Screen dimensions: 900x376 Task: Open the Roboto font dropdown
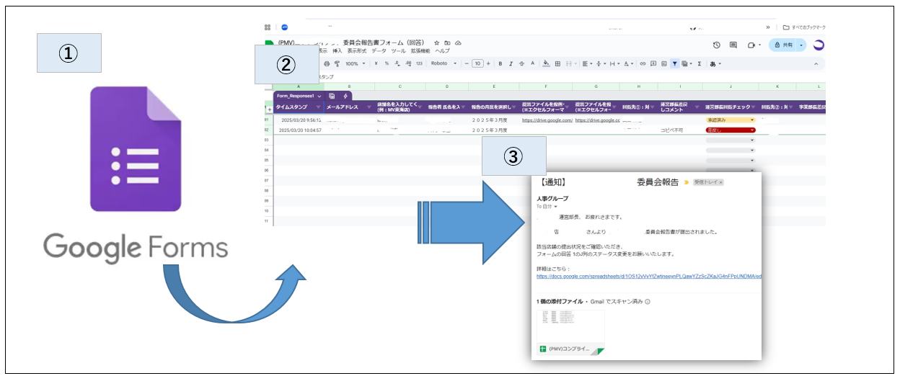[442, 63]
